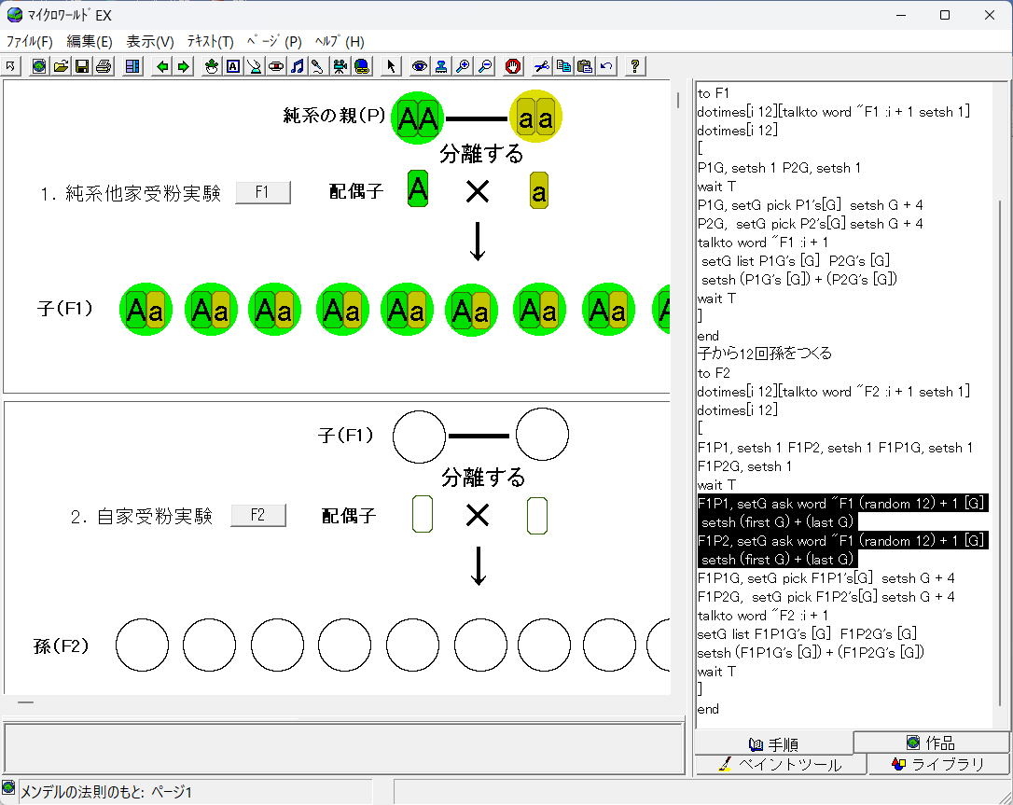1013x805 pixels.
Task: Open a project with the folder icon
Action: (x=61, y=66)
